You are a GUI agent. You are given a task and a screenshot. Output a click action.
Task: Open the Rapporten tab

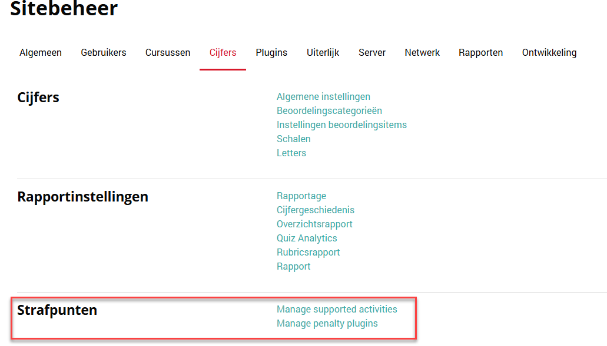[x=480, y=53]
